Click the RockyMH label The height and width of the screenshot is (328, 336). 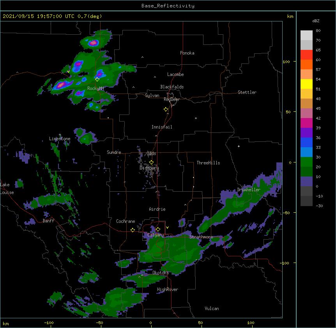pos(95,88)
